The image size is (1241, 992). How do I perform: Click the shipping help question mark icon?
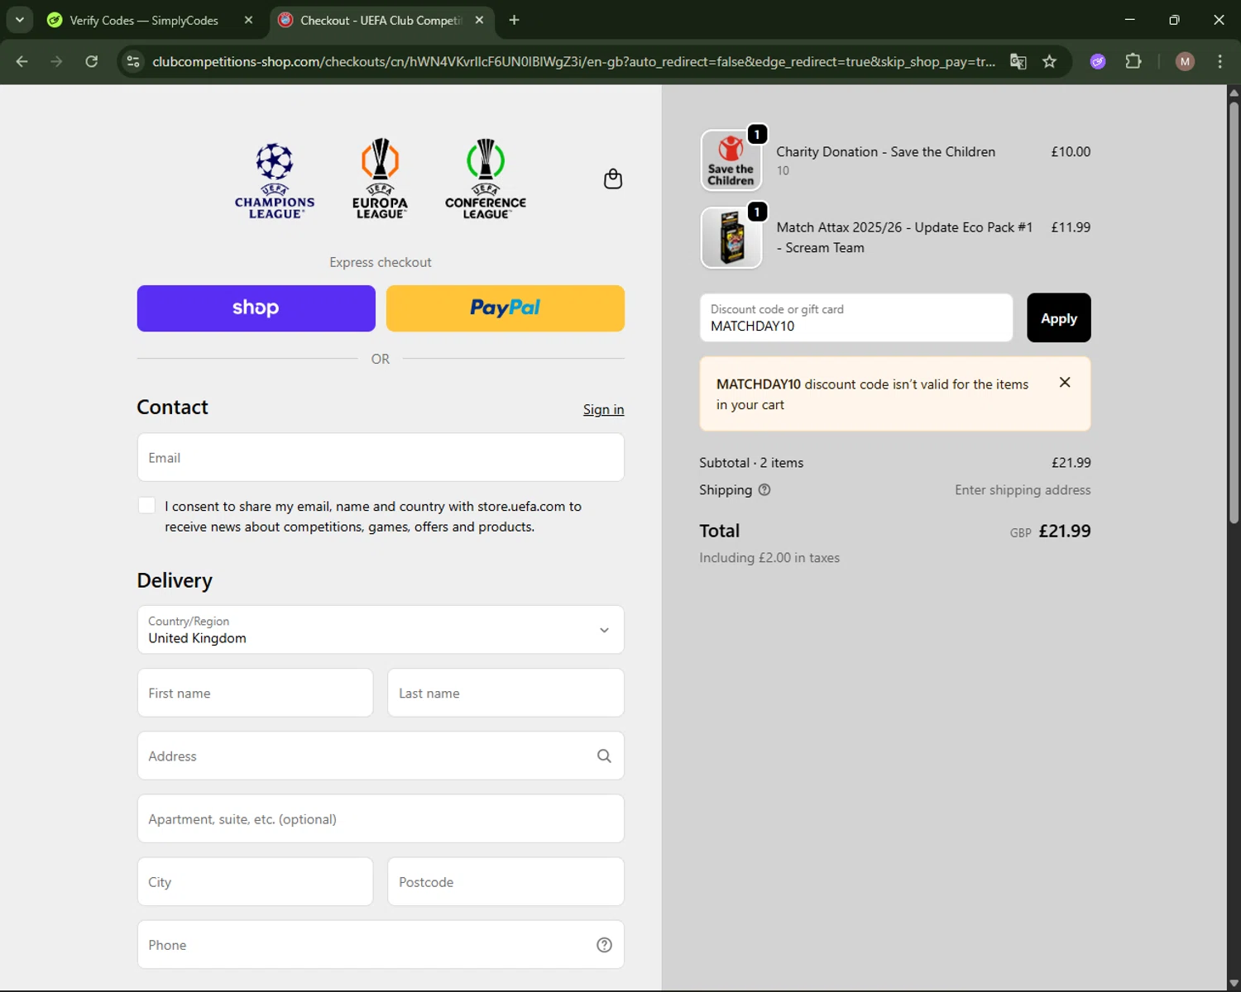tap(764, 489)
